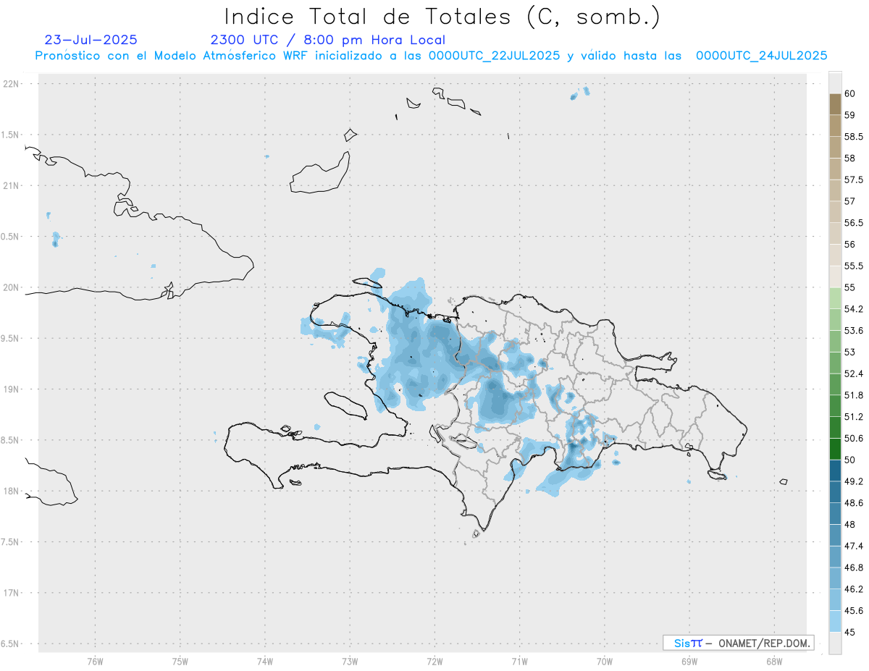The width and height of the screenshot is (869, 671).
Task: Click the longitude label "76W"
Action: [x=95, y=662]
